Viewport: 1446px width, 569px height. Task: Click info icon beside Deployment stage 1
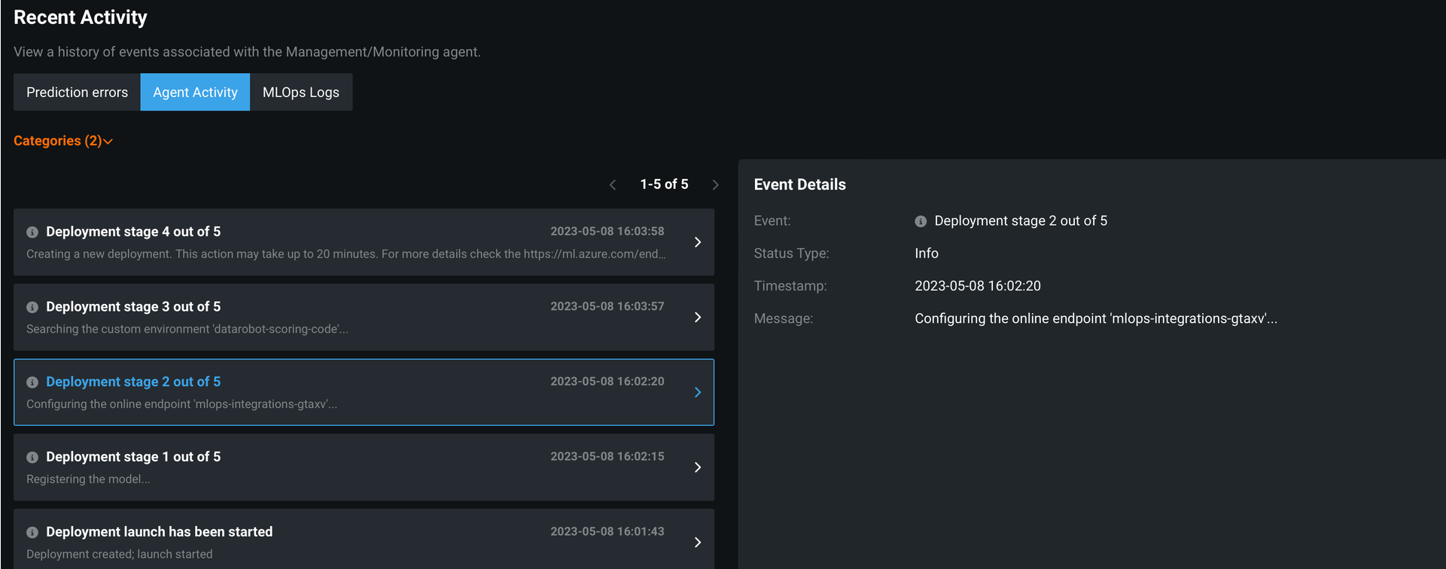point(32,458)
